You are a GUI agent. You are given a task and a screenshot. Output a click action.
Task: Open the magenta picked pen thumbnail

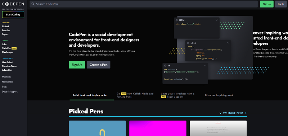(x=158, y=128)
